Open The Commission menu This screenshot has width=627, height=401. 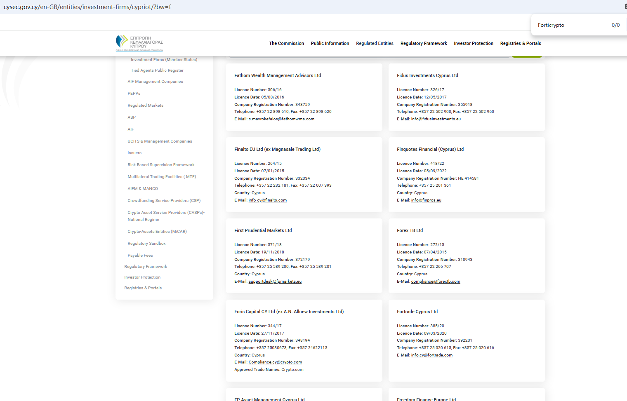tap(286, 43)
